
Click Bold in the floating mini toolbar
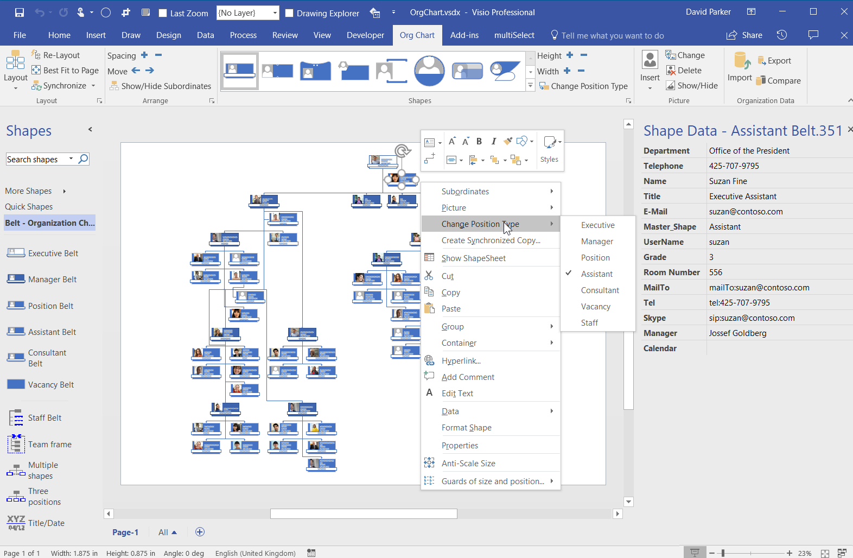tap(479, 142)
